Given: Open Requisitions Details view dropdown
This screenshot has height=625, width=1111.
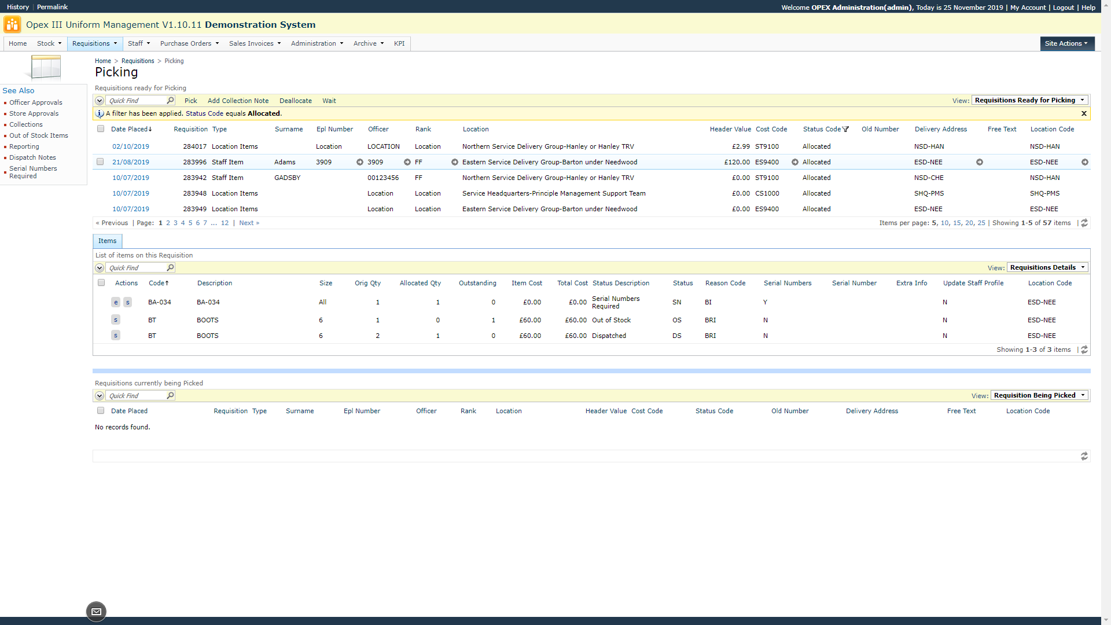Looking at the screenshot, I should pyautogui.click(x=1047, y=267).
